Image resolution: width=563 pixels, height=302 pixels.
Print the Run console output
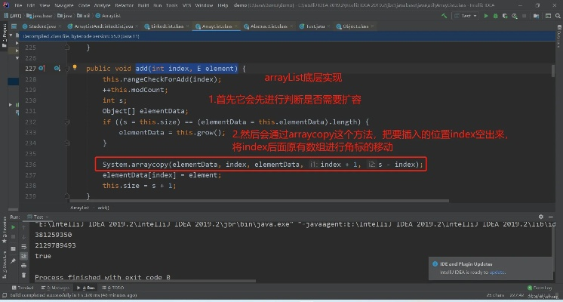click(x=23, y=266)
